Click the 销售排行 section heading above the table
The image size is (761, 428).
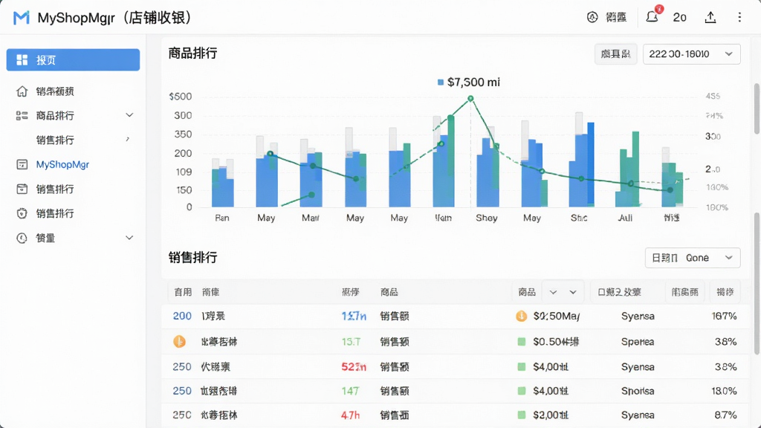click(192, 257)
